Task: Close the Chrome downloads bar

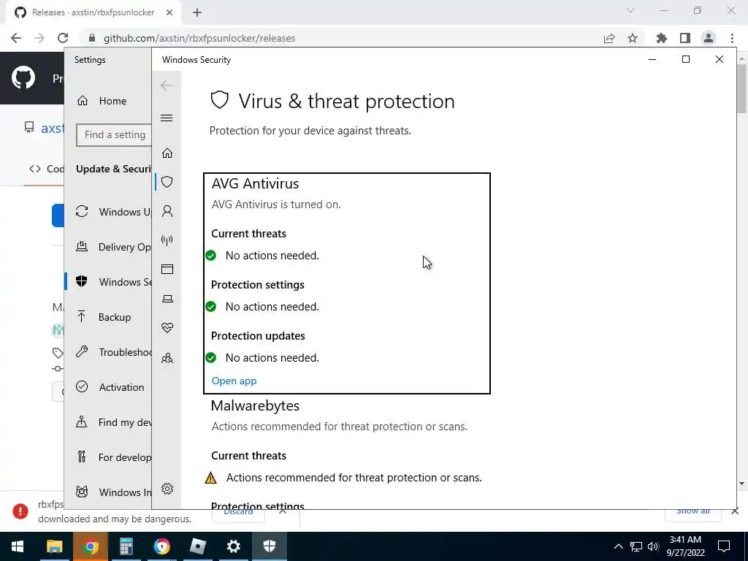Action: (735, 511)
